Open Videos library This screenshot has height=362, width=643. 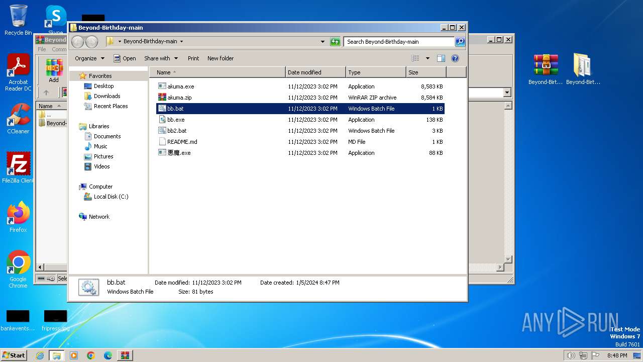coord(101,166)
